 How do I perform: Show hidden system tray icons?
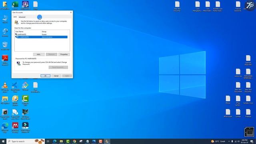229,141
